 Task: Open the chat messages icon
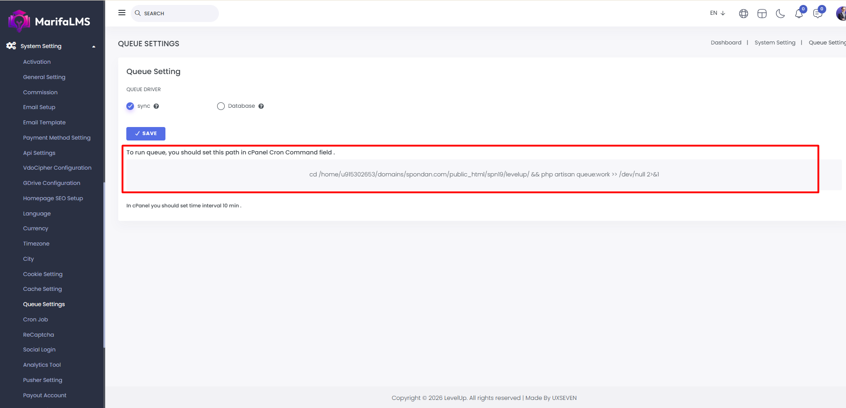tap(818, 14)
